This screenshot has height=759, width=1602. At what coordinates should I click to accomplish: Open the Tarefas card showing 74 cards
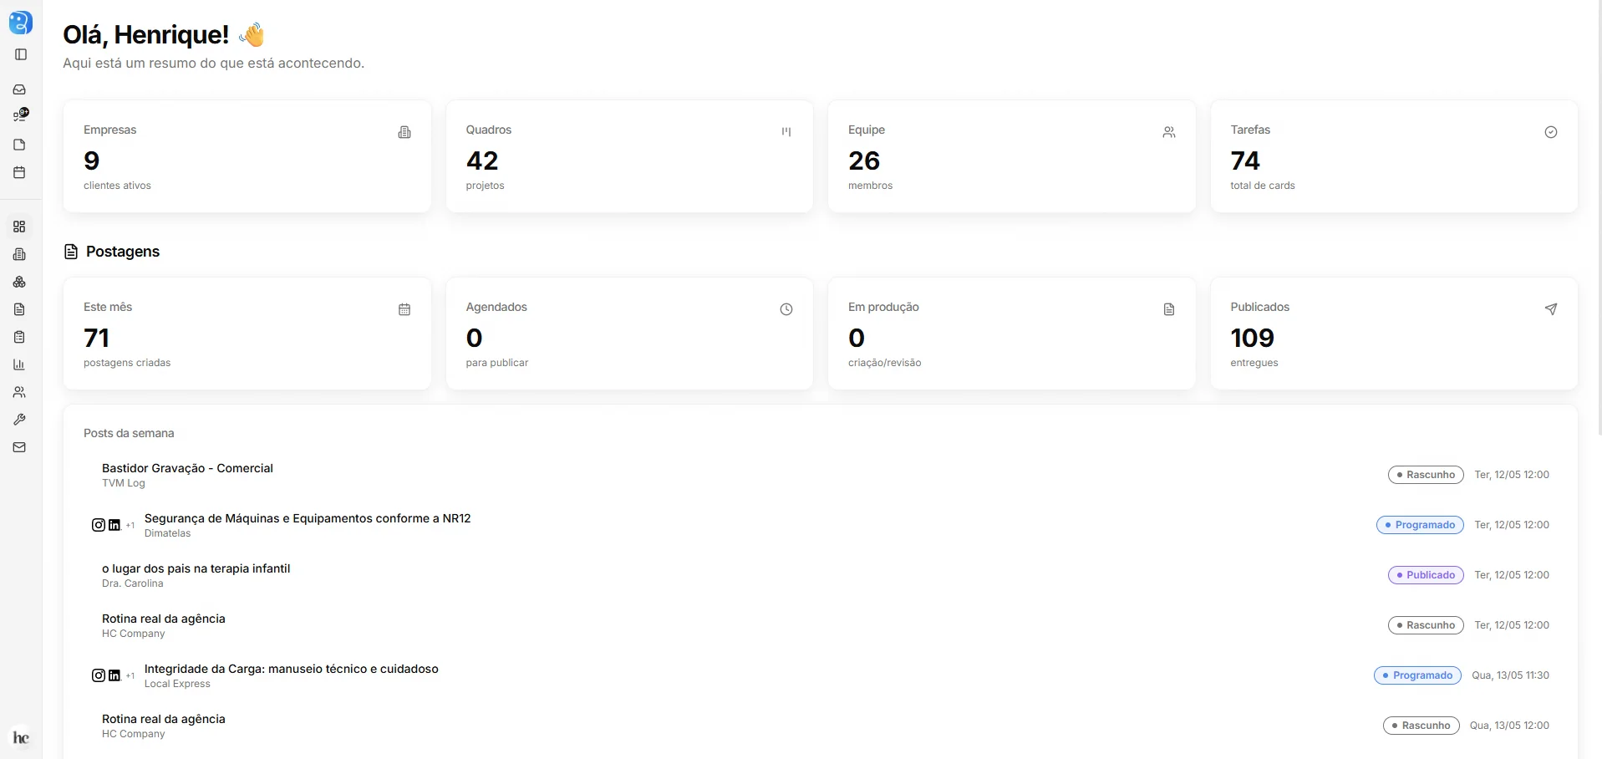(1394, 156)
